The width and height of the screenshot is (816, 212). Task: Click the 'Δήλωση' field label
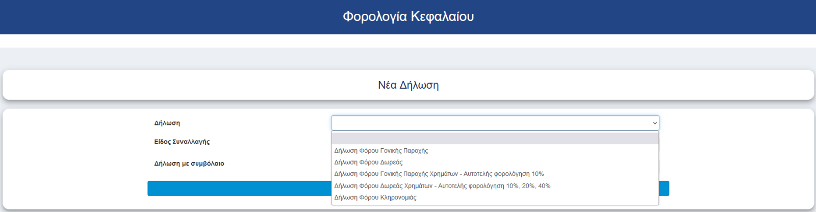[167, 123]
